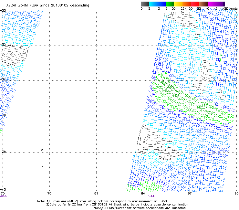Image resolution: width=239 pixels, height=210 pixels.
Task: Select the "15" legend scale label
Action: [166, 9]
